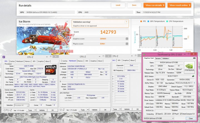The height and width of the screenshot is (123, 200).
Task: Click the Load button in Run details
Action: pyautogui.click(x=118, y=5)
